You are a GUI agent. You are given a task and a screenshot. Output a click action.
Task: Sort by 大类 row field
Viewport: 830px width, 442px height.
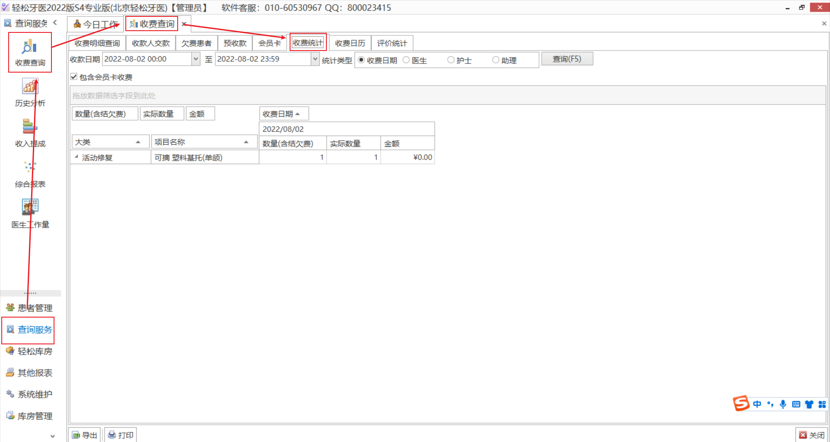110,142
